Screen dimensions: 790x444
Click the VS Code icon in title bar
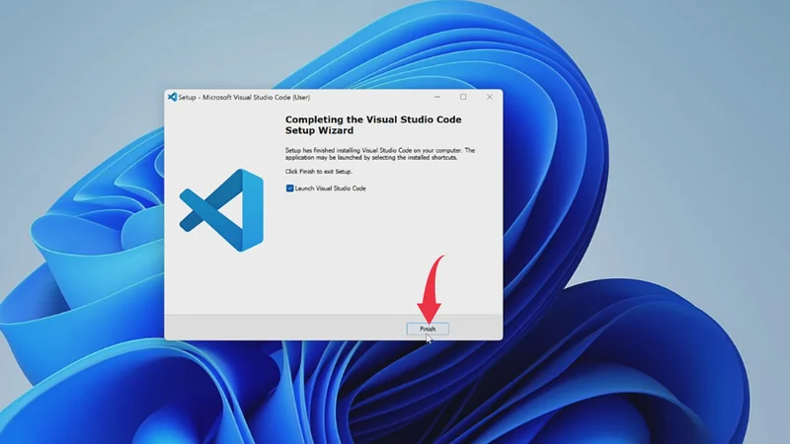pyautogui.click(x=172, y=97)
